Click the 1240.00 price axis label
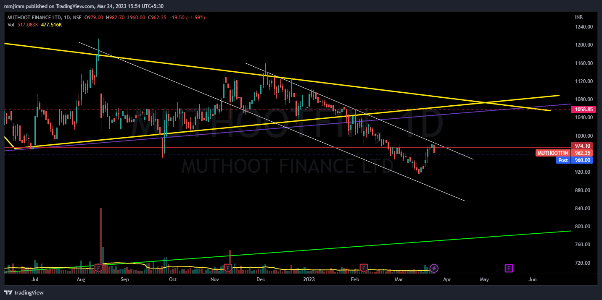Viewport: 602px width, 300px height. pos(584,27)
